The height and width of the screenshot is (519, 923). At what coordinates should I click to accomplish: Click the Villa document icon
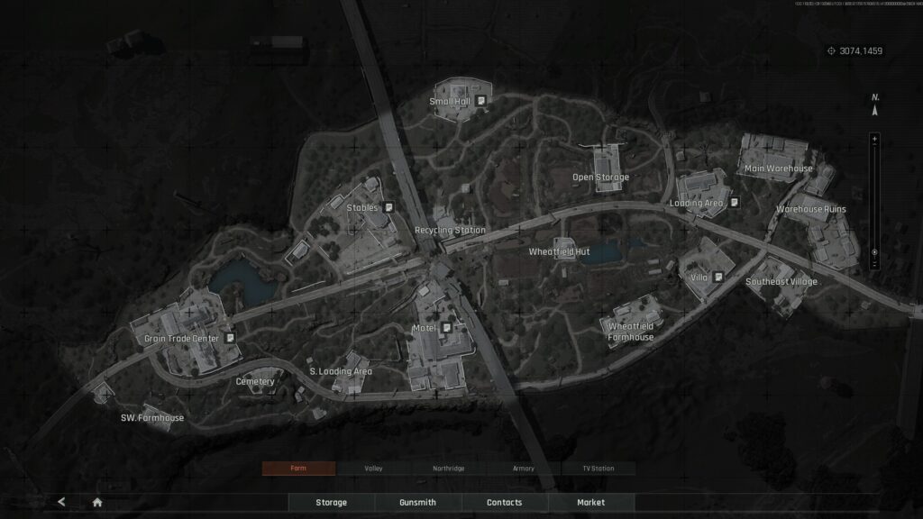pyautogui.click(x=718, y=278)
